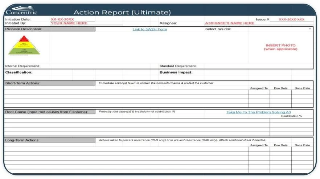Click Due Date header in Long-Term Actions

tap(280, 145)
